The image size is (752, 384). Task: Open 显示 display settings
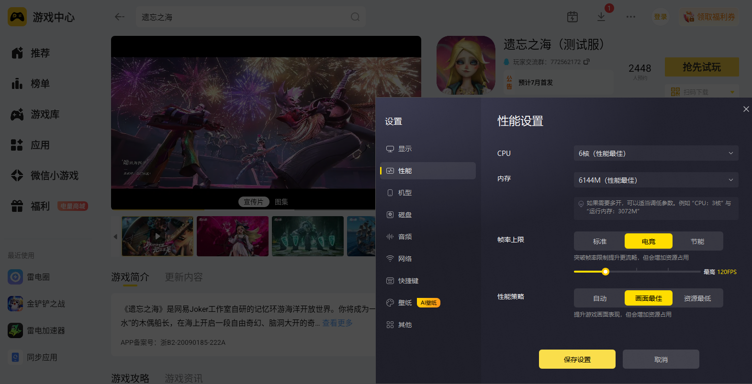428,149
